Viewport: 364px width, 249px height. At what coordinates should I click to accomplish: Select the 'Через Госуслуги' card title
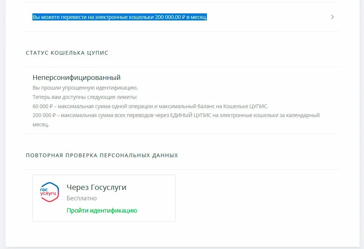[x=96, y=187]
